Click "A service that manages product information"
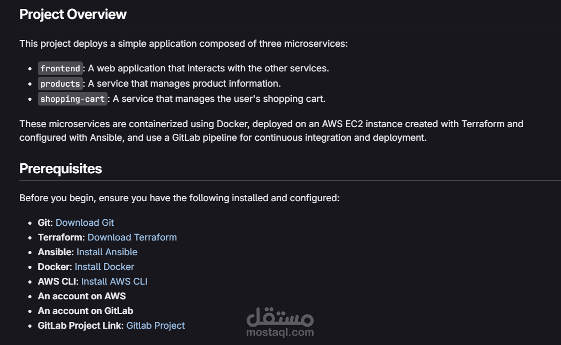Screen dimensions: 561x345 [184, 83]
